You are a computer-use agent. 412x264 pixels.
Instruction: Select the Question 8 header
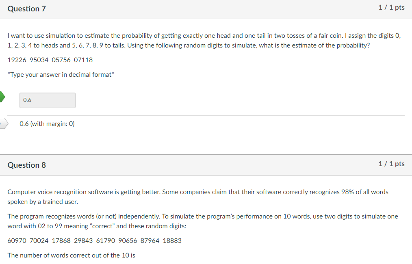pyautogui.click(x=26, y=165)
